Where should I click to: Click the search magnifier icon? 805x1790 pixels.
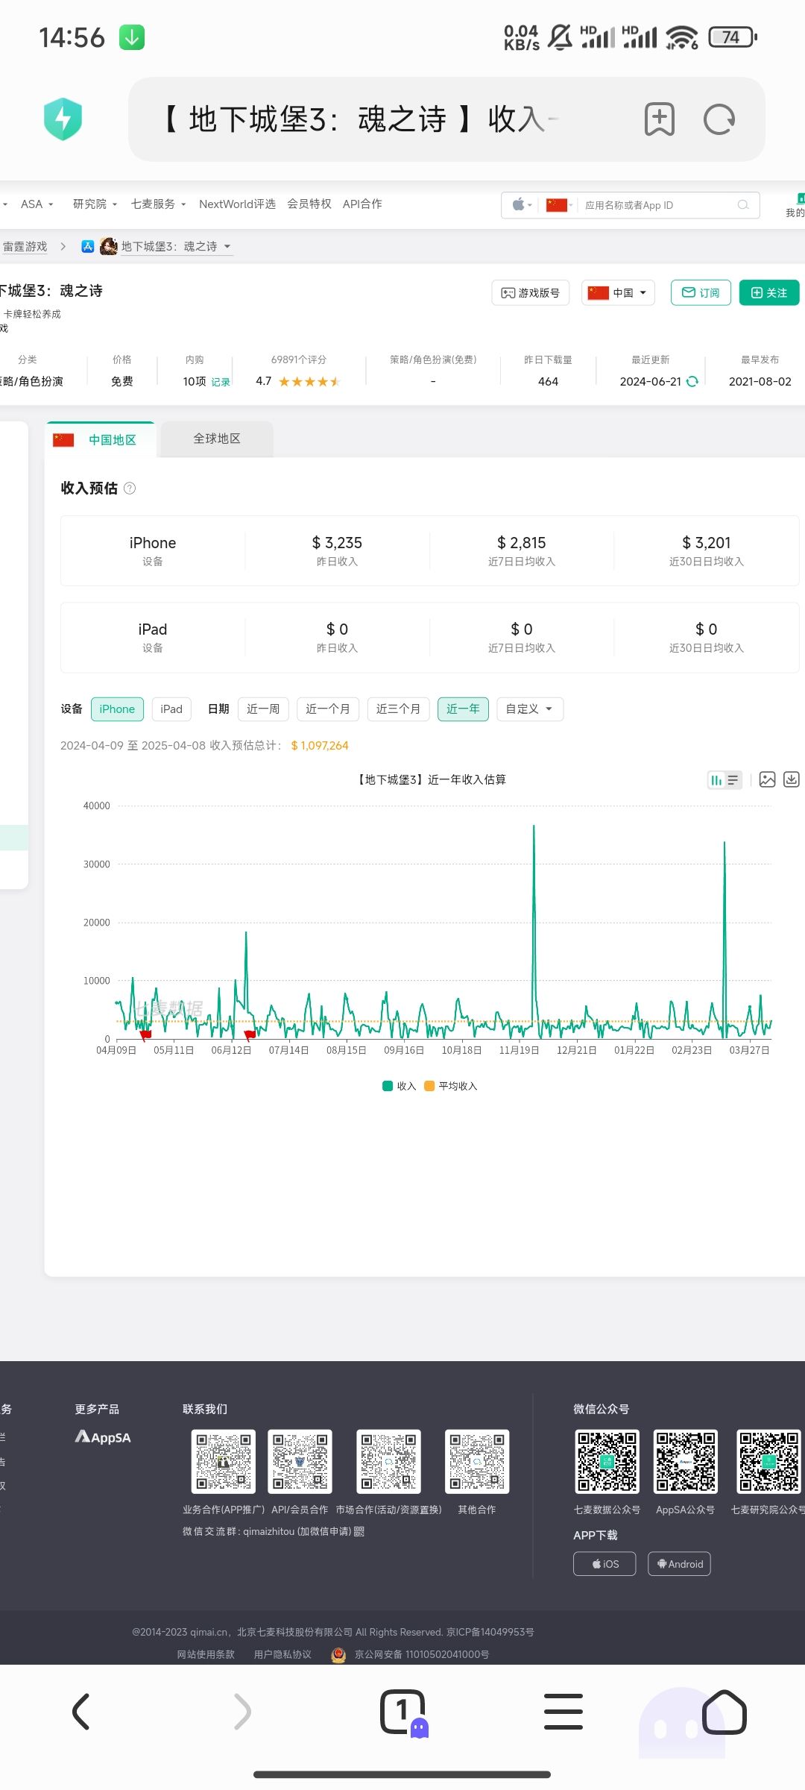click(743, 205)
